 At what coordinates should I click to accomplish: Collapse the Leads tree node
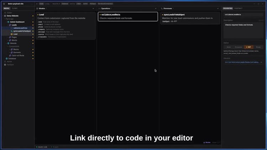pos(8,25)
